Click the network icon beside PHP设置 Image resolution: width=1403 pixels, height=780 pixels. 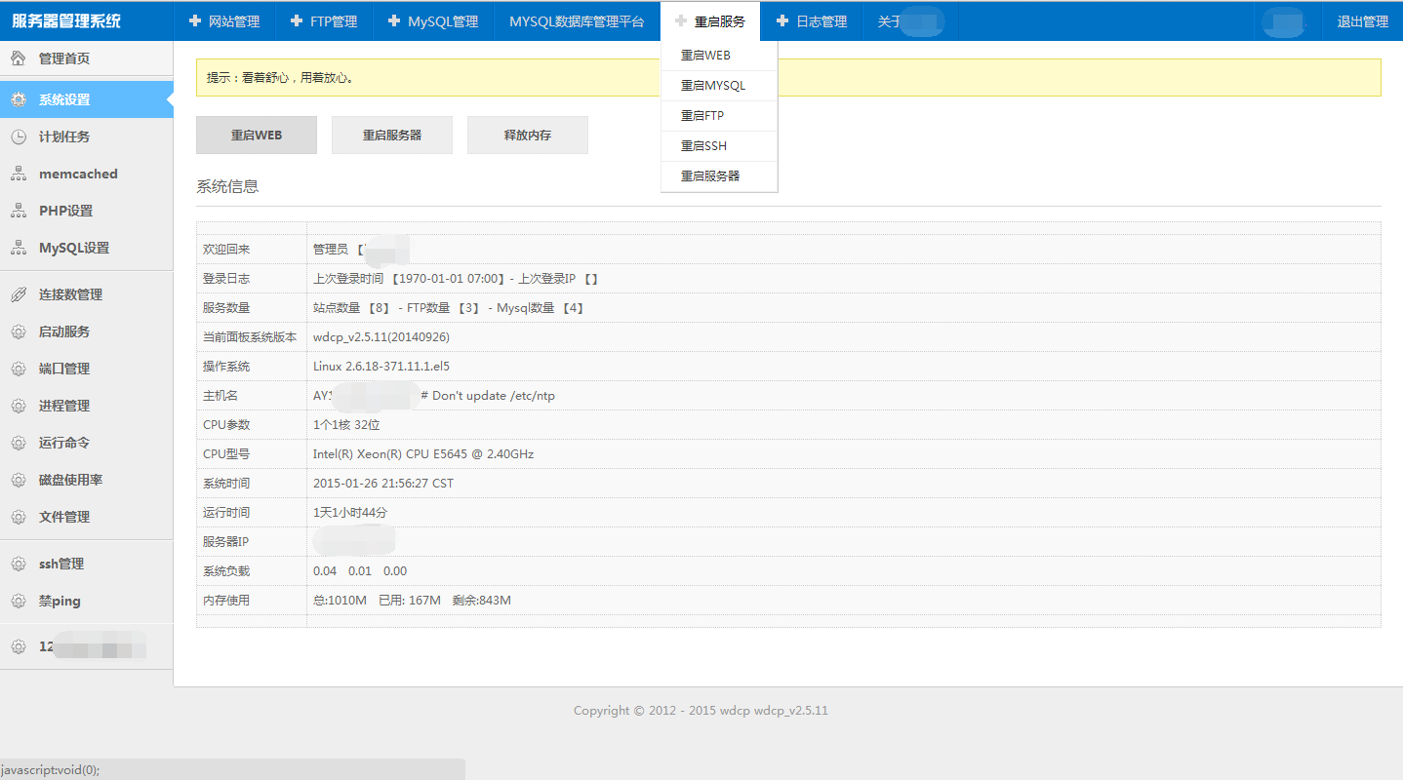pos(19,211)
